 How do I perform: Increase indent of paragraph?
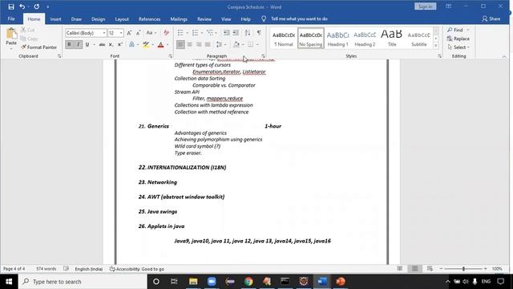236,33
